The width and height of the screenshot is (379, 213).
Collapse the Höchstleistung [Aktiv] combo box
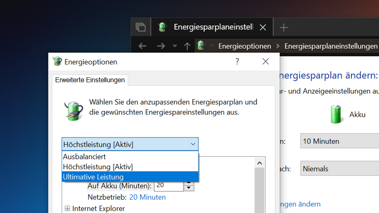click(x=192, y=144)
